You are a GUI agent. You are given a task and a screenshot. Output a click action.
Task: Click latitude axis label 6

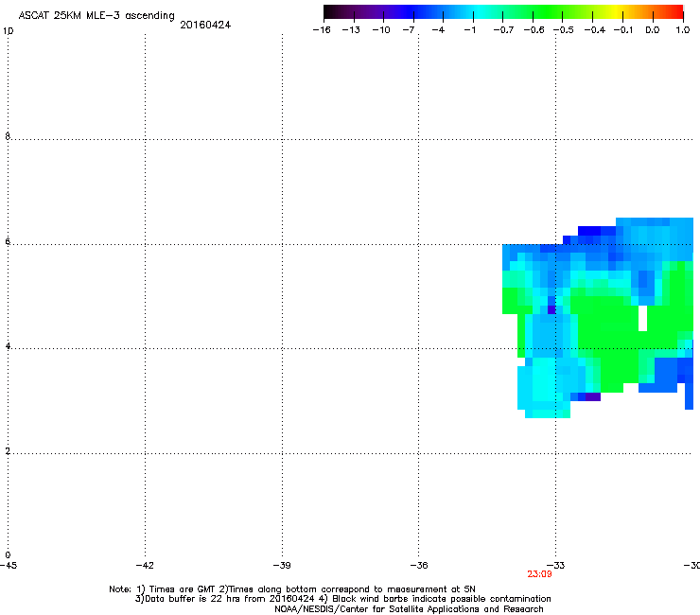coord(8,241)
